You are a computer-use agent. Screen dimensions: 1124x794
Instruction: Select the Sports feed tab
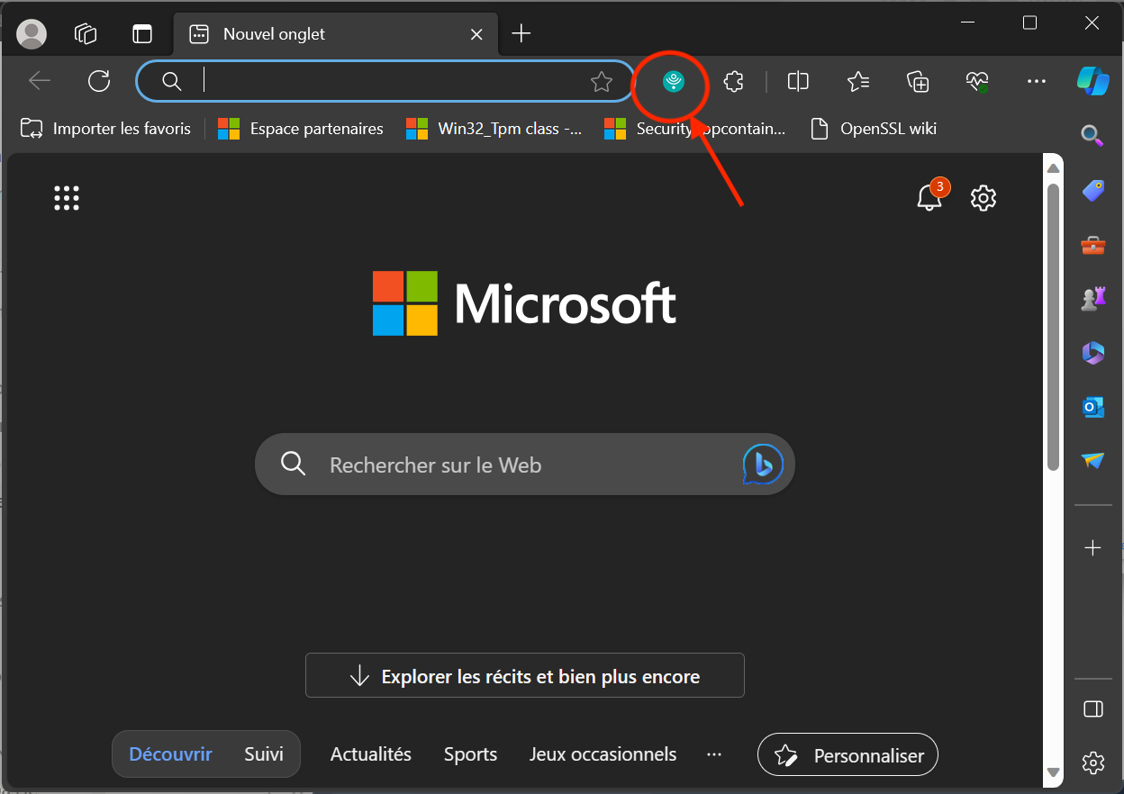470,754
